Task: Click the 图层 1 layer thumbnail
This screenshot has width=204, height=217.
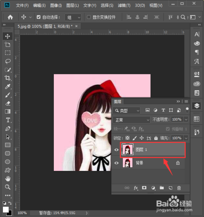Action: point(127,150)
